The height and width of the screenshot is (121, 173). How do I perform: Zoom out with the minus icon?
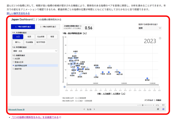[x=138, y=105]
